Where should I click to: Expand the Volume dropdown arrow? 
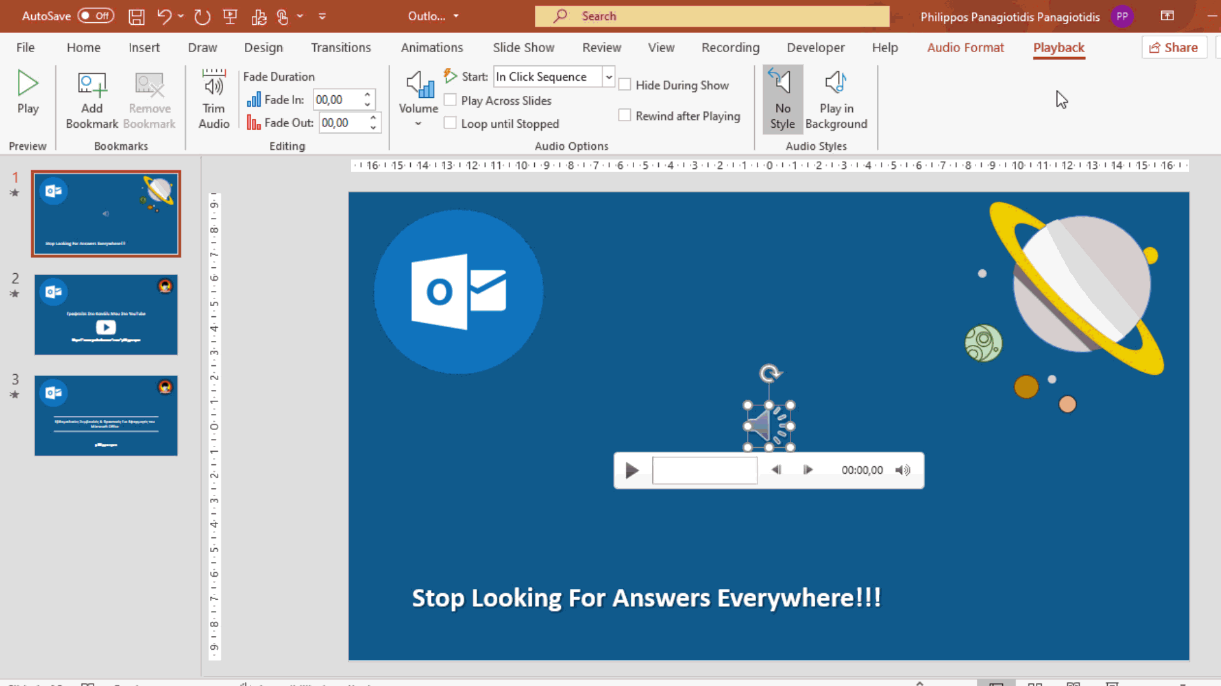pyautogui.click(x=417, y=124)
